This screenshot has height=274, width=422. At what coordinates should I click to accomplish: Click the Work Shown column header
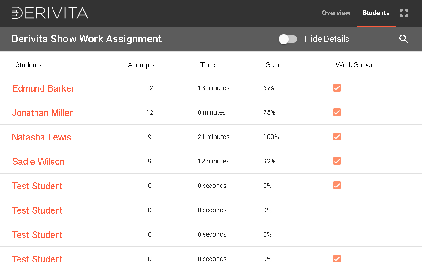pyautogui.click(x=355, y=65)
